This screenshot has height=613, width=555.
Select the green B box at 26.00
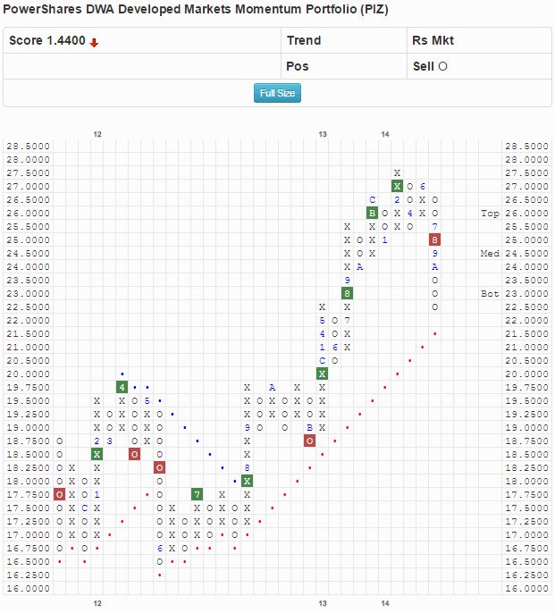(372, 213)
